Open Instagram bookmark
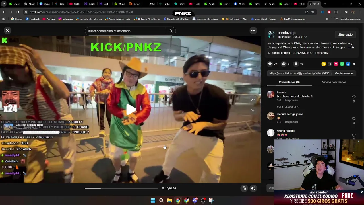 65,19
